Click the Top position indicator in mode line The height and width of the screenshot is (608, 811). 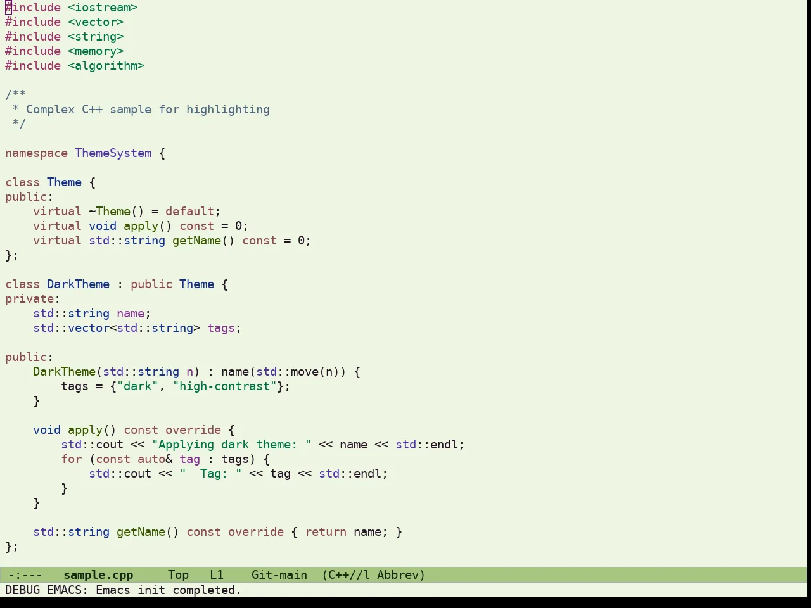(178, 575)
